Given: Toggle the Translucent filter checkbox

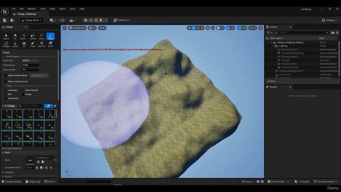Looking at the screenshot, I should 6,98.
